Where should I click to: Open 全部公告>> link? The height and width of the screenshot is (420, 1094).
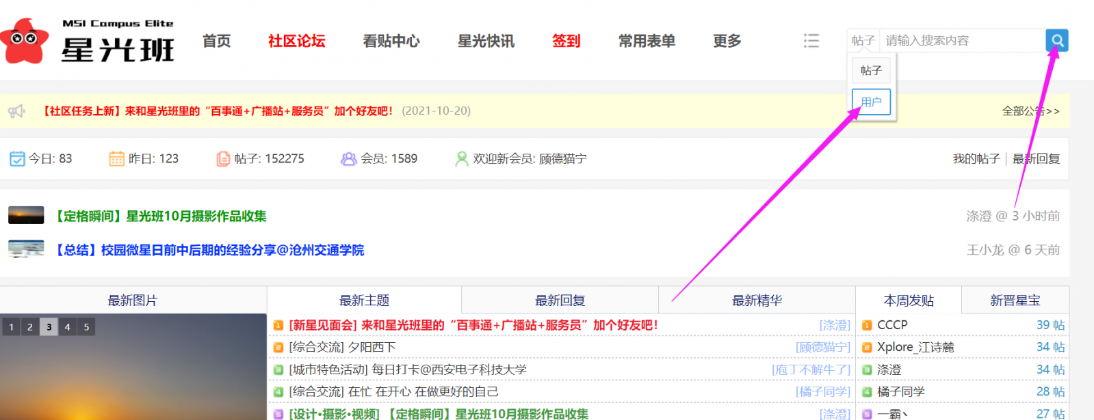coord(1031,111)
